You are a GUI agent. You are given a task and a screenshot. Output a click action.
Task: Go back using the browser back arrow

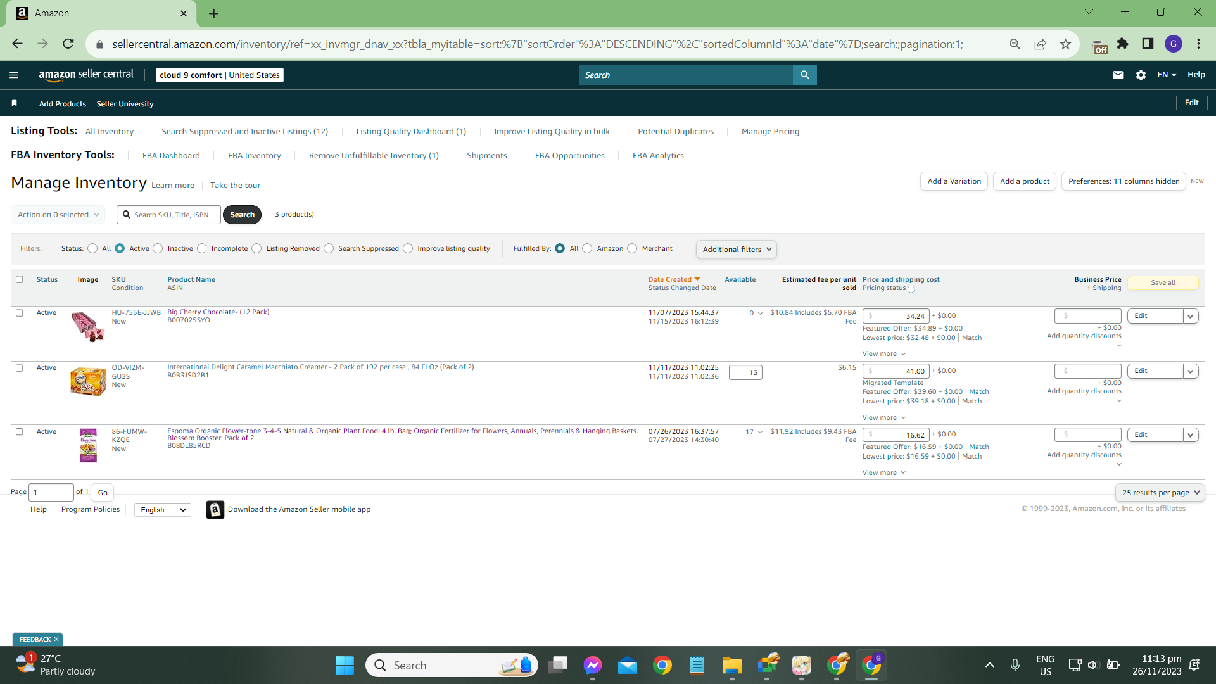click(x=18, y=44)
